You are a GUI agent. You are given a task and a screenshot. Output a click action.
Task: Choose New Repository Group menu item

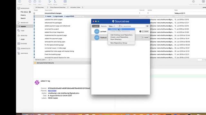(x=121, y=43)
